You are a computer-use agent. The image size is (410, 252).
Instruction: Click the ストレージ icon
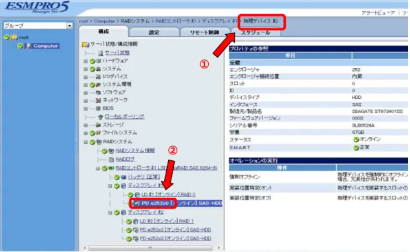click(98, 125)
